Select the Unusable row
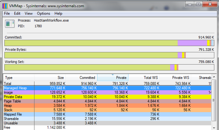 tap(107, 123)
